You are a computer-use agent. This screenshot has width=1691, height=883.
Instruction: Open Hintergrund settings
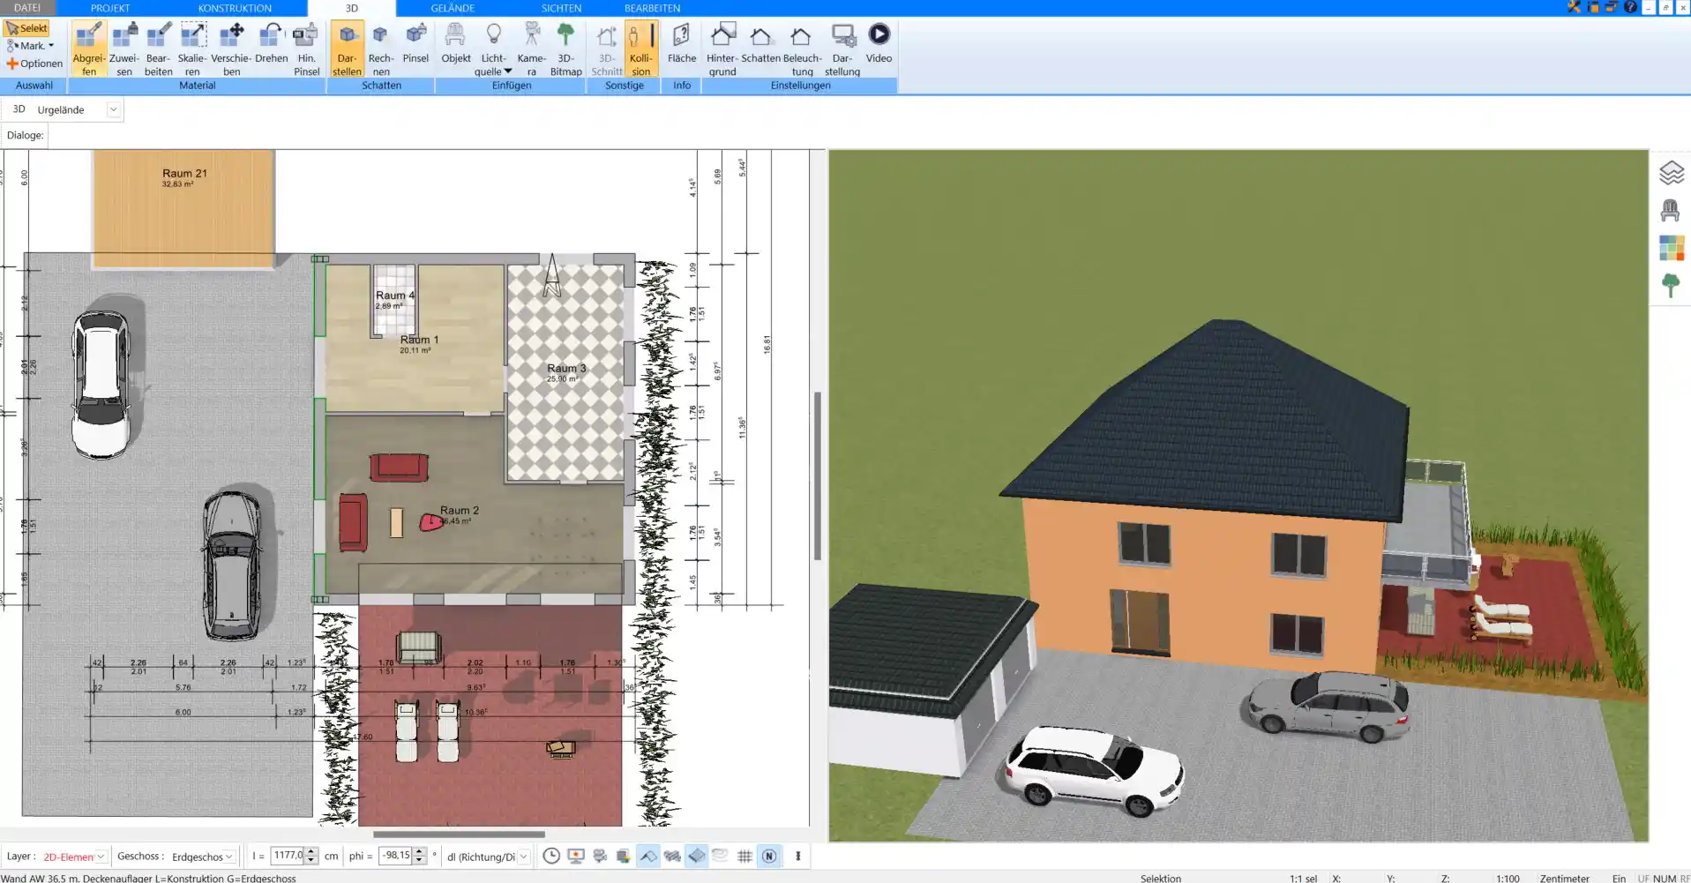(722, 49)
